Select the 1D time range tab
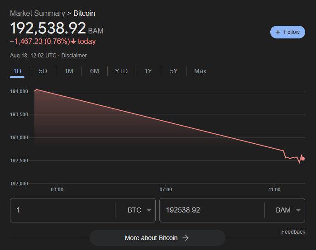 click(x=17, y=71)
